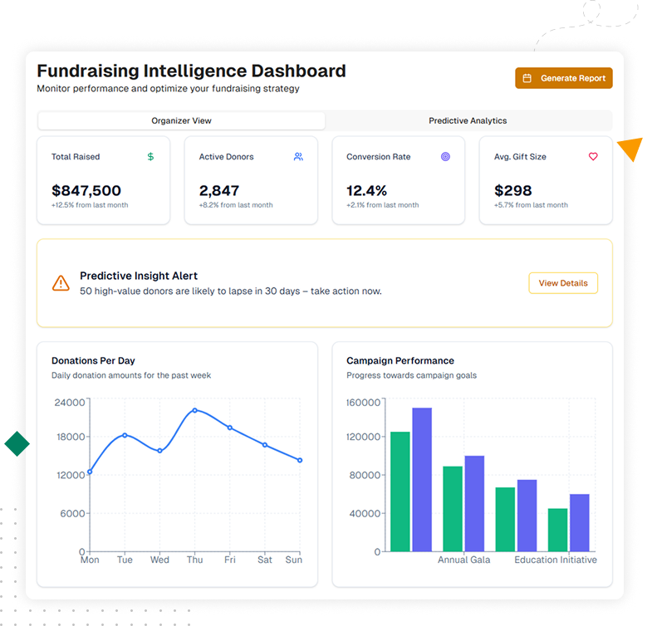The height and width of the screenshot is (626, 652).
Task: Click the dollar sign icon on Total Raised
Action: point(150,156)
